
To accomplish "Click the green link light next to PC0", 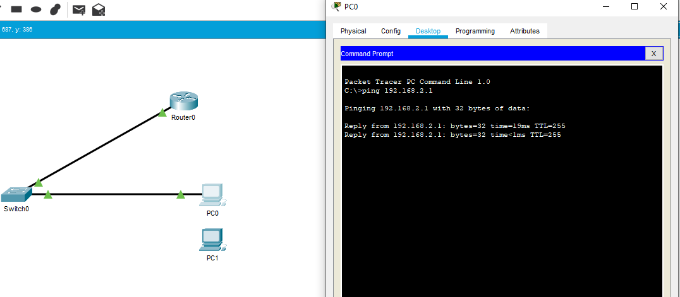I will coord(181,195).
